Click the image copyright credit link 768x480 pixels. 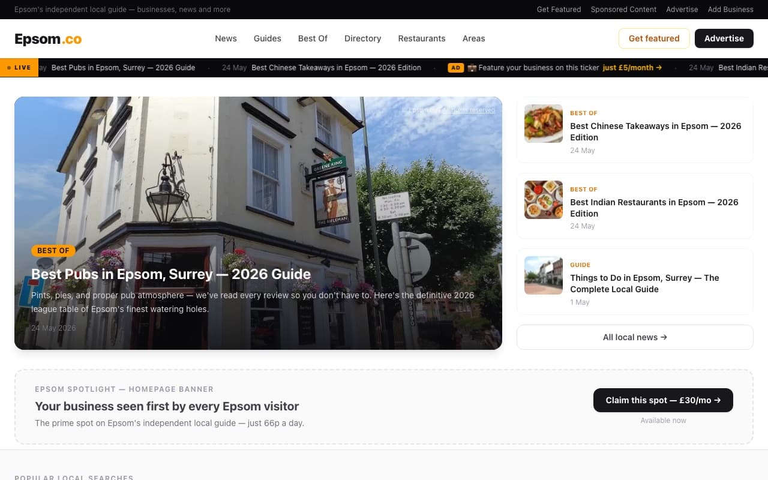(448, 110)
